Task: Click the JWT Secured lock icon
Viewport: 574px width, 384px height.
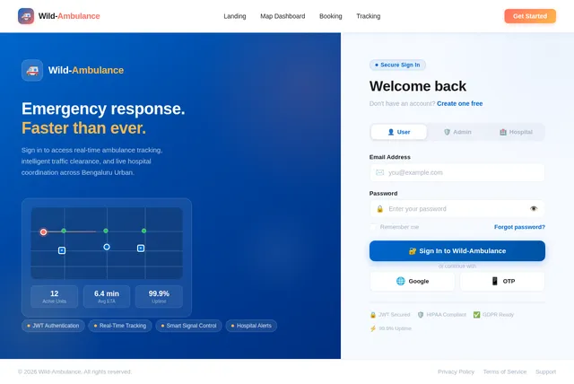Action: (x=373, y=315)
